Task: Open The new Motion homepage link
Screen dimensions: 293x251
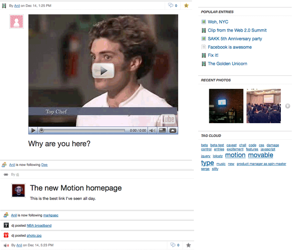Action: point(76,188)
